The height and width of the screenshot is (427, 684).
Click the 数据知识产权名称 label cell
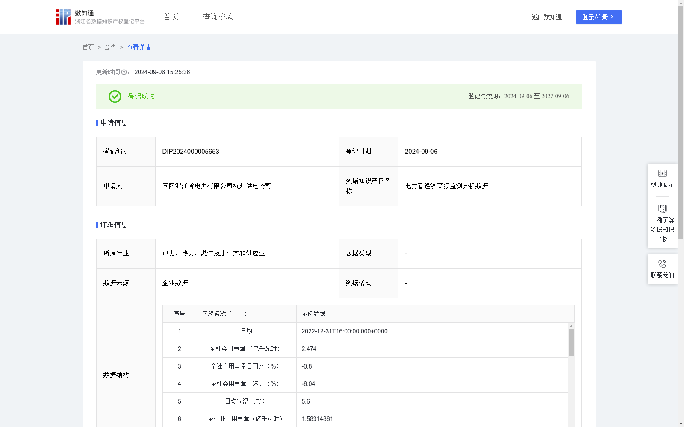pos(368,186)
